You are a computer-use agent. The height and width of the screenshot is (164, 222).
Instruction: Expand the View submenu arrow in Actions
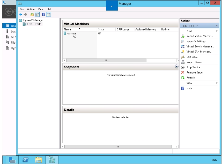point(217,83)
